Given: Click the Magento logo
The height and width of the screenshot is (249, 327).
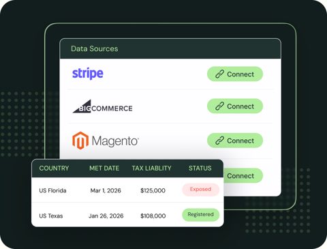Looking at the screenshot, I should pyautogui.click(x=106, y=141).
